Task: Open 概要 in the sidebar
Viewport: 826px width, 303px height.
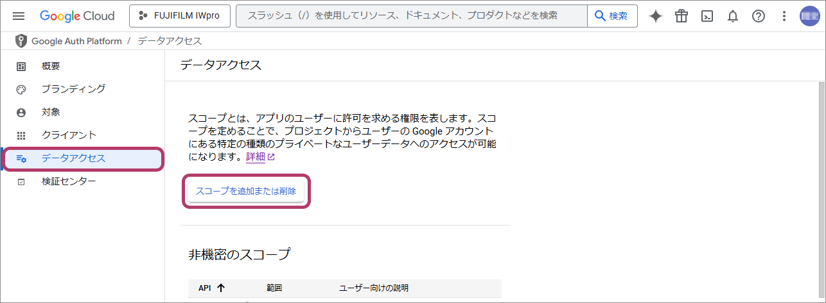Action: (51, 66)
